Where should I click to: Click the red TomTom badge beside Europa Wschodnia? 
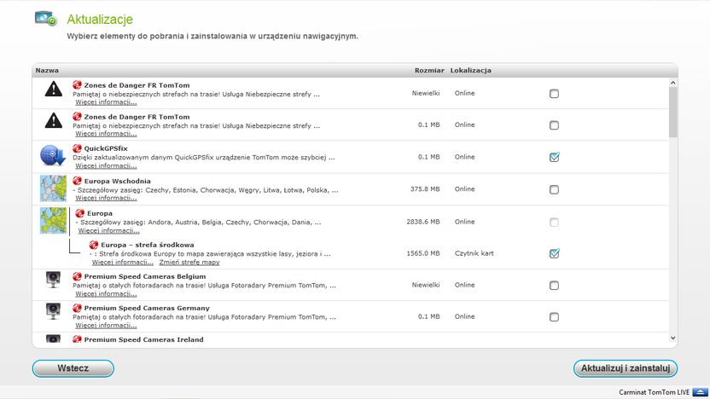(77, 181)
